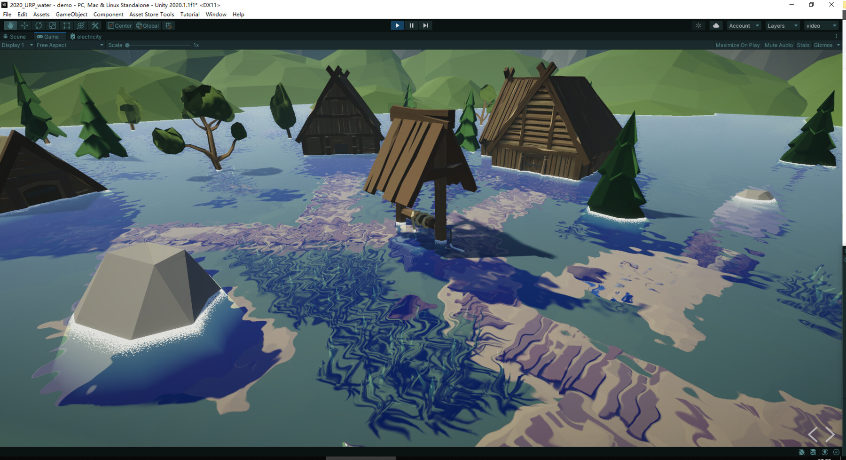Activate the Rotate tool

(39, 25)
